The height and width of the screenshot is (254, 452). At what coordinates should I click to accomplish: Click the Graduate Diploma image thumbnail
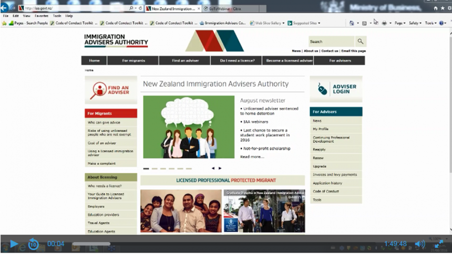coord(264,211)
